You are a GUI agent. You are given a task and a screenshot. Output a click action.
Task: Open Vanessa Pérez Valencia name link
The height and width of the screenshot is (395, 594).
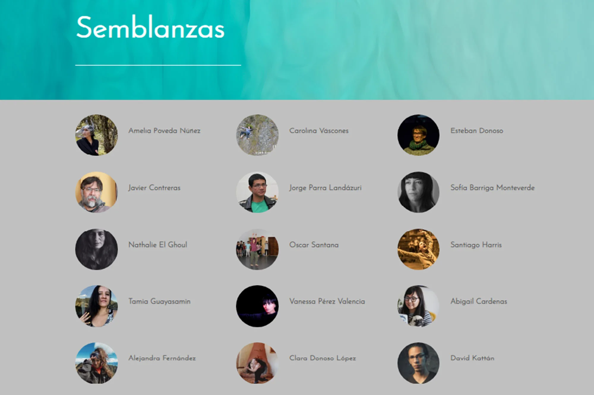coord(327,301)
